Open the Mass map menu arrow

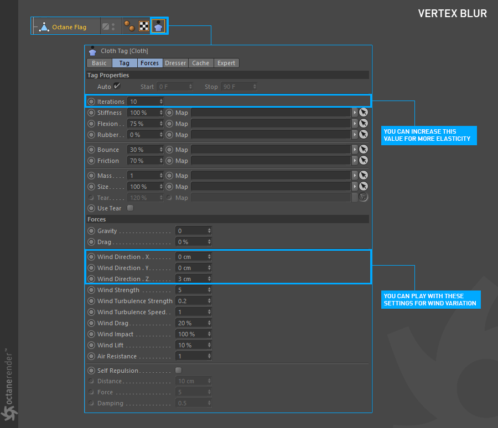(355, 176)
